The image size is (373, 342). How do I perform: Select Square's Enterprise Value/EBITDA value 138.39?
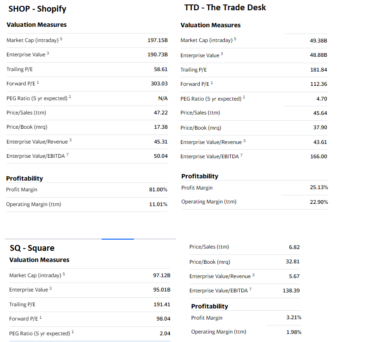291,291
